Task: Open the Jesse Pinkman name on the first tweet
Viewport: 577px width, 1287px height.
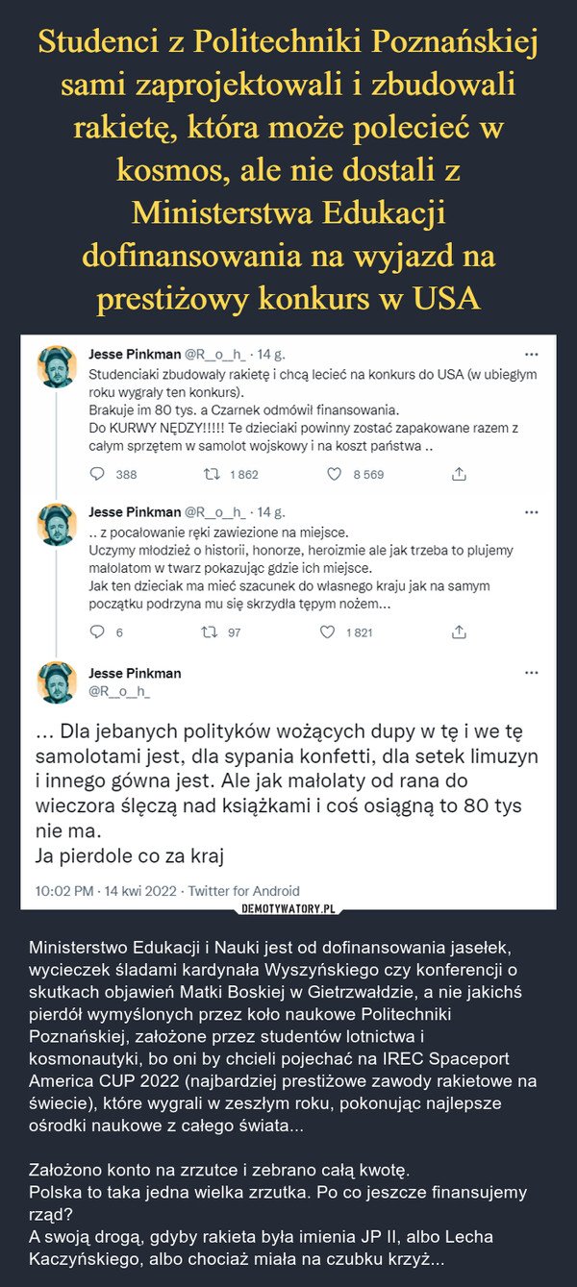Action: [134, 354]
